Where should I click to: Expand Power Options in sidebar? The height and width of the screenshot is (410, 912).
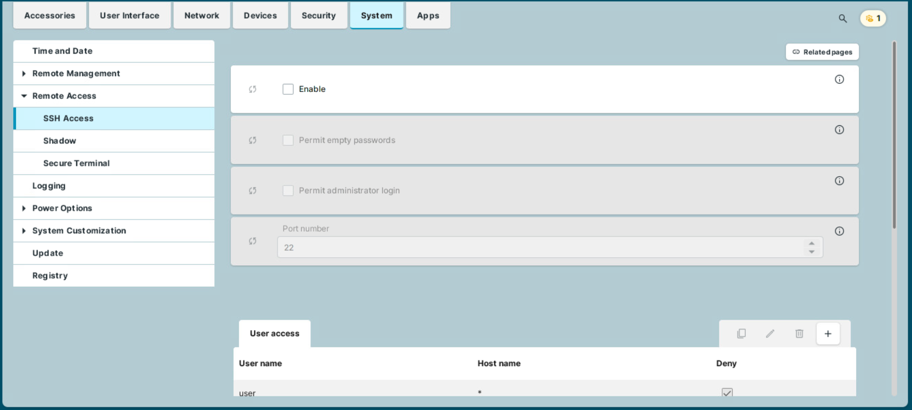(x=24, y=208)
